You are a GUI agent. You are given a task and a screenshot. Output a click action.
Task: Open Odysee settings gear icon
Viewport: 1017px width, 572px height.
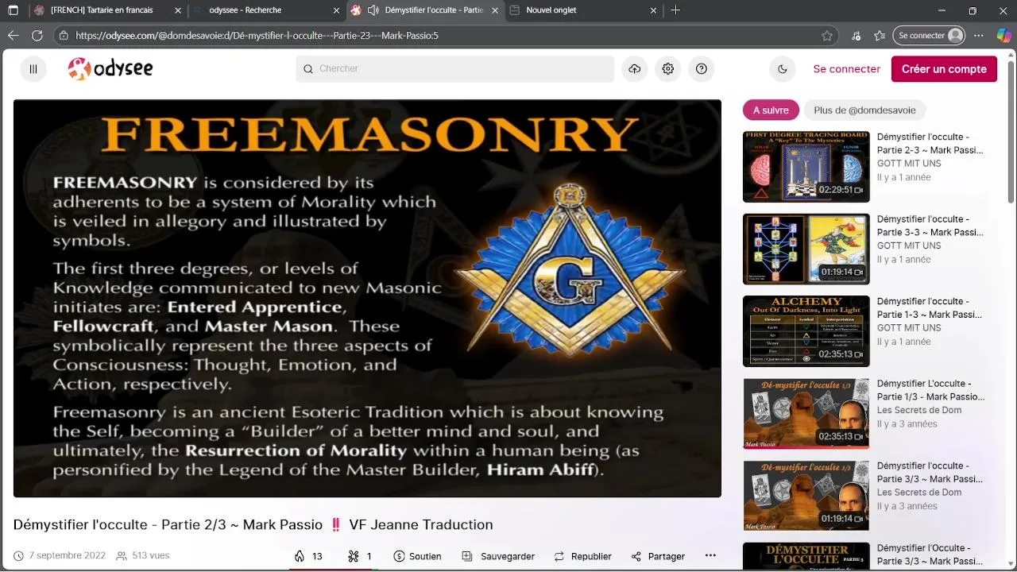[x=668, y=69]
